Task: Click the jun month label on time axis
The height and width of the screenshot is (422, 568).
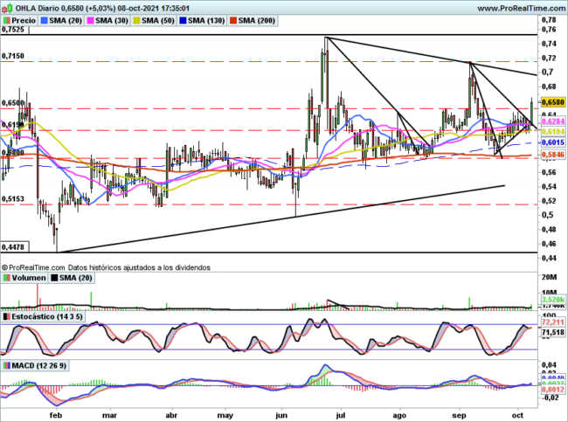Action: pos(281,415)
